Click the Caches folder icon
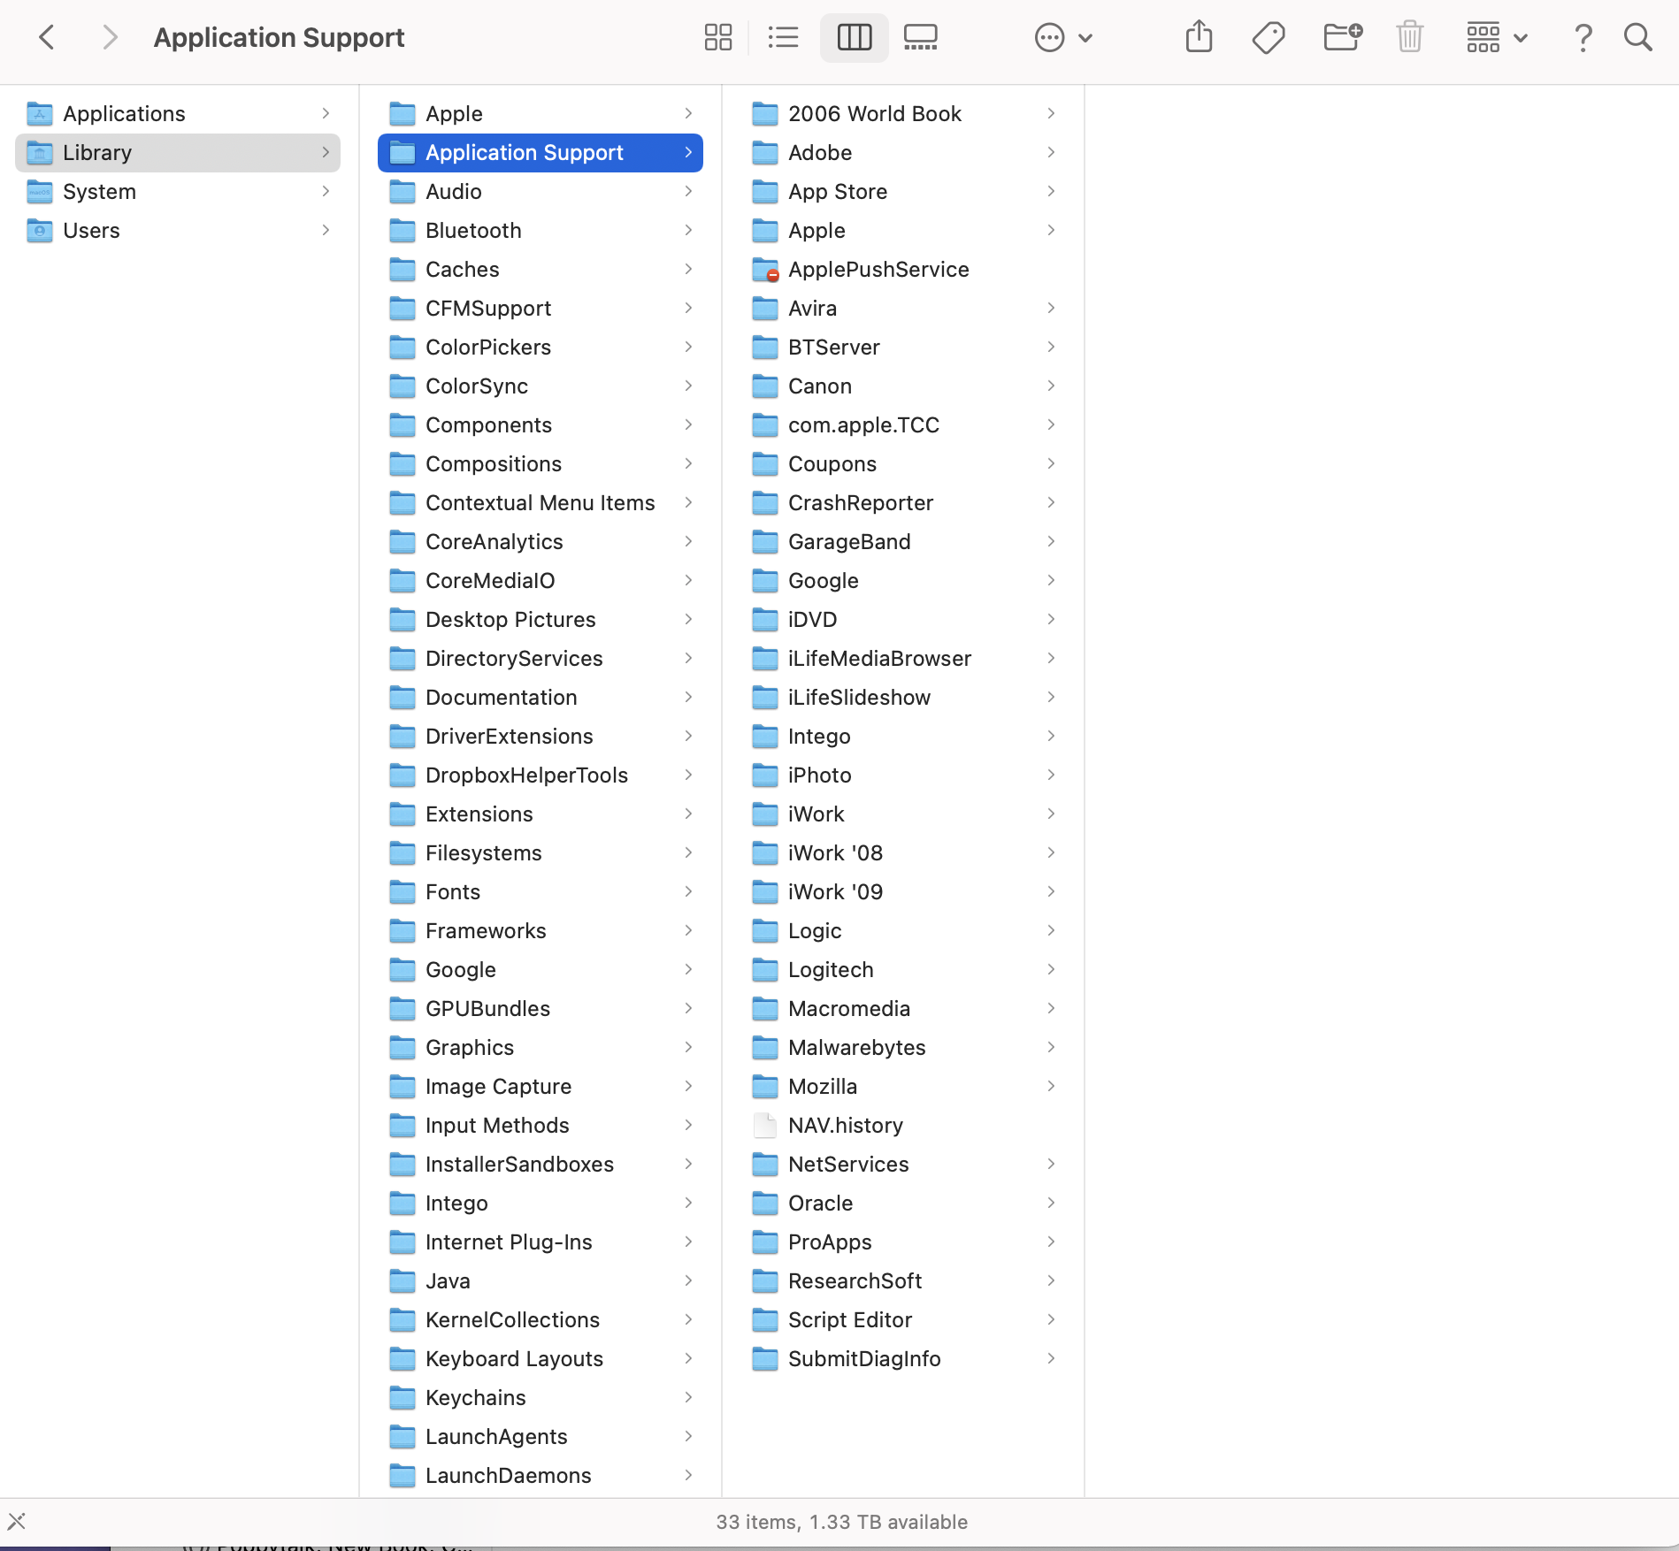The height and width of the screenshot is (1551, 1679). pos(402,269)
